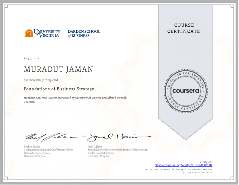Click the text 'has successfully completed'

pyautogui.click(x=41, y=80)
